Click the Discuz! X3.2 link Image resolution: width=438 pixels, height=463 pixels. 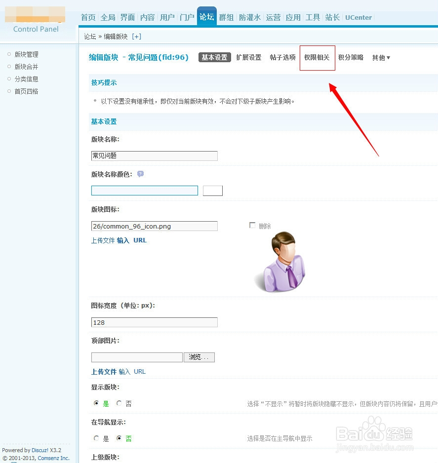point(45,450)
